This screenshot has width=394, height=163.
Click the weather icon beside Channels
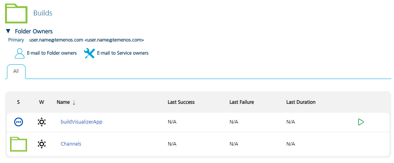(42, 144)
